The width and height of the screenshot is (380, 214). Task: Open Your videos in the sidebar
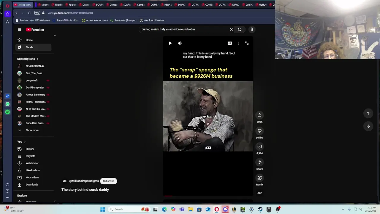pyautogui.click(x=33, y=177)
